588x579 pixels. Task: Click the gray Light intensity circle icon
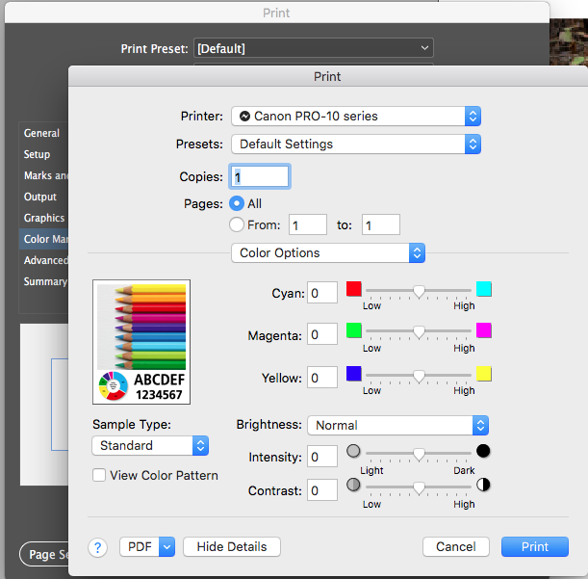click(353, 452)
